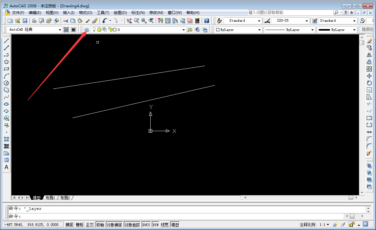376x230 pixels.
Task: Open the layer selection dropdown
Action: [x=183, y=29]
